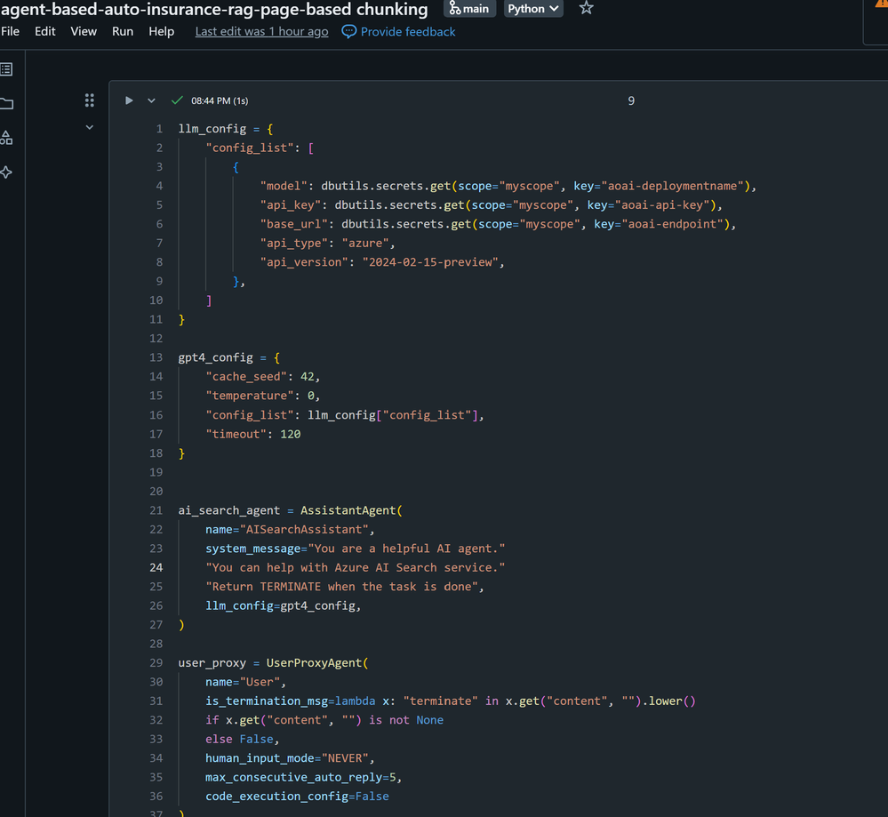Image resolution: width=888 pixels, height=817 pixels.
Task: Open the Edit menu
Action: 45,32
